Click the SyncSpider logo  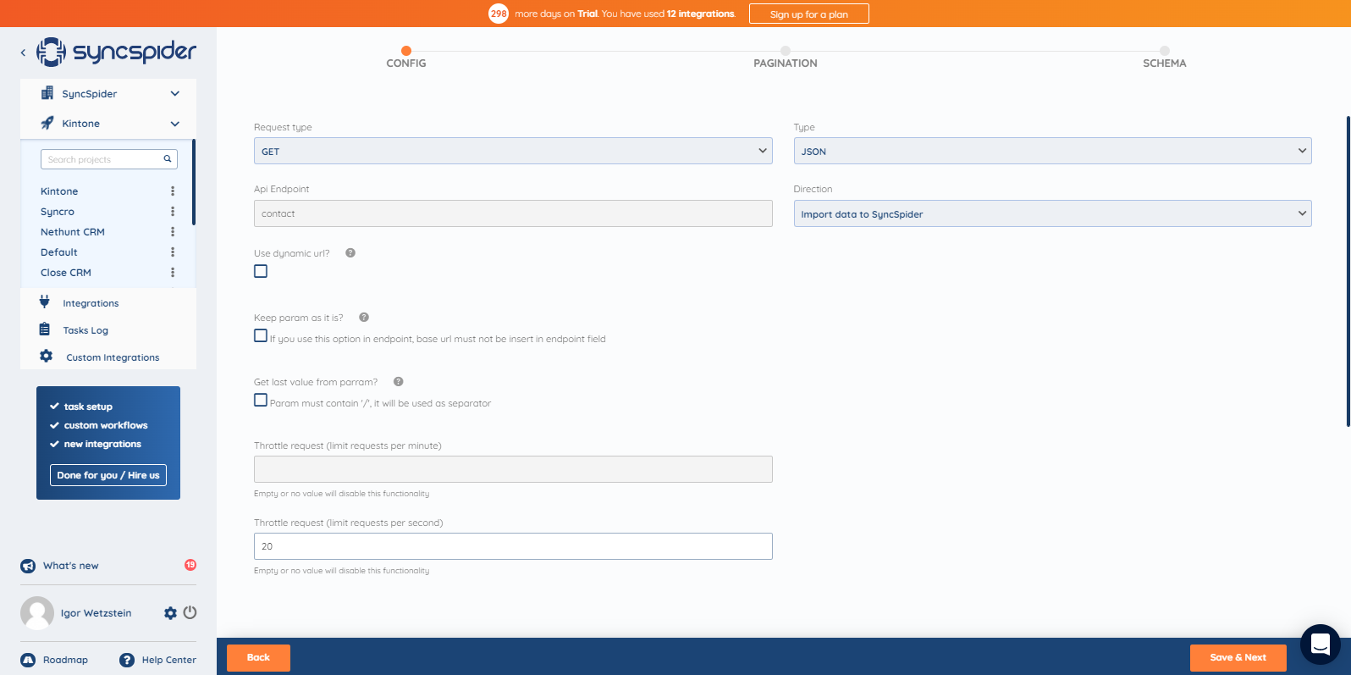(116, 52)
